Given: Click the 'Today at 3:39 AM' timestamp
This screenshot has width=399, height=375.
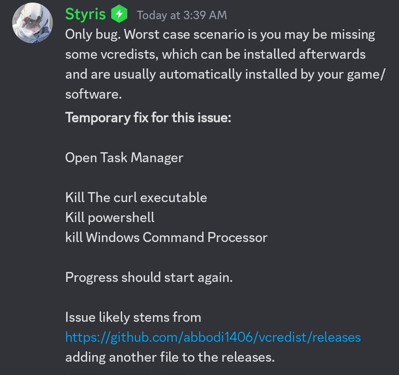Looking at the screenshot, I should [x=181, y=15].
